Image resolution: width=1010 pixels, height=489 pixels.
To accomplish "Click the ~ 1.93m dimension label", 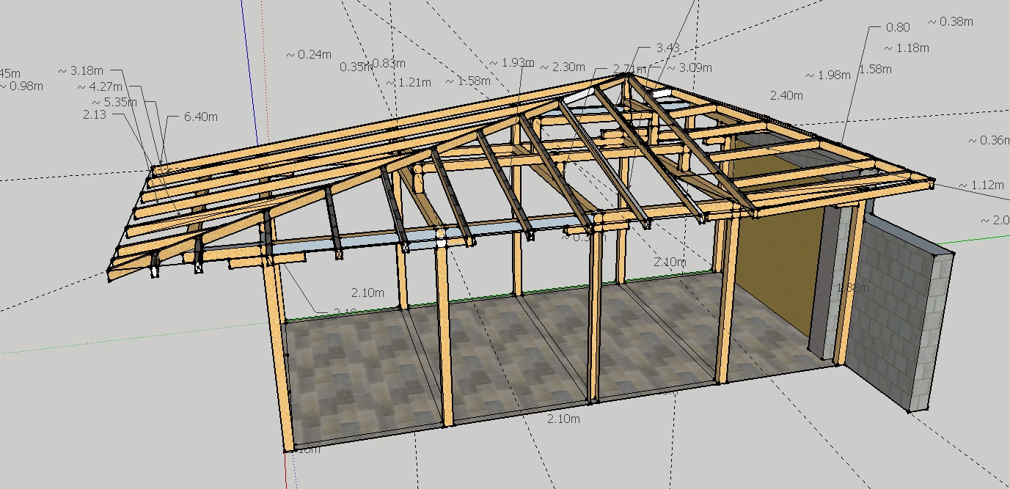I will (512, 63).
